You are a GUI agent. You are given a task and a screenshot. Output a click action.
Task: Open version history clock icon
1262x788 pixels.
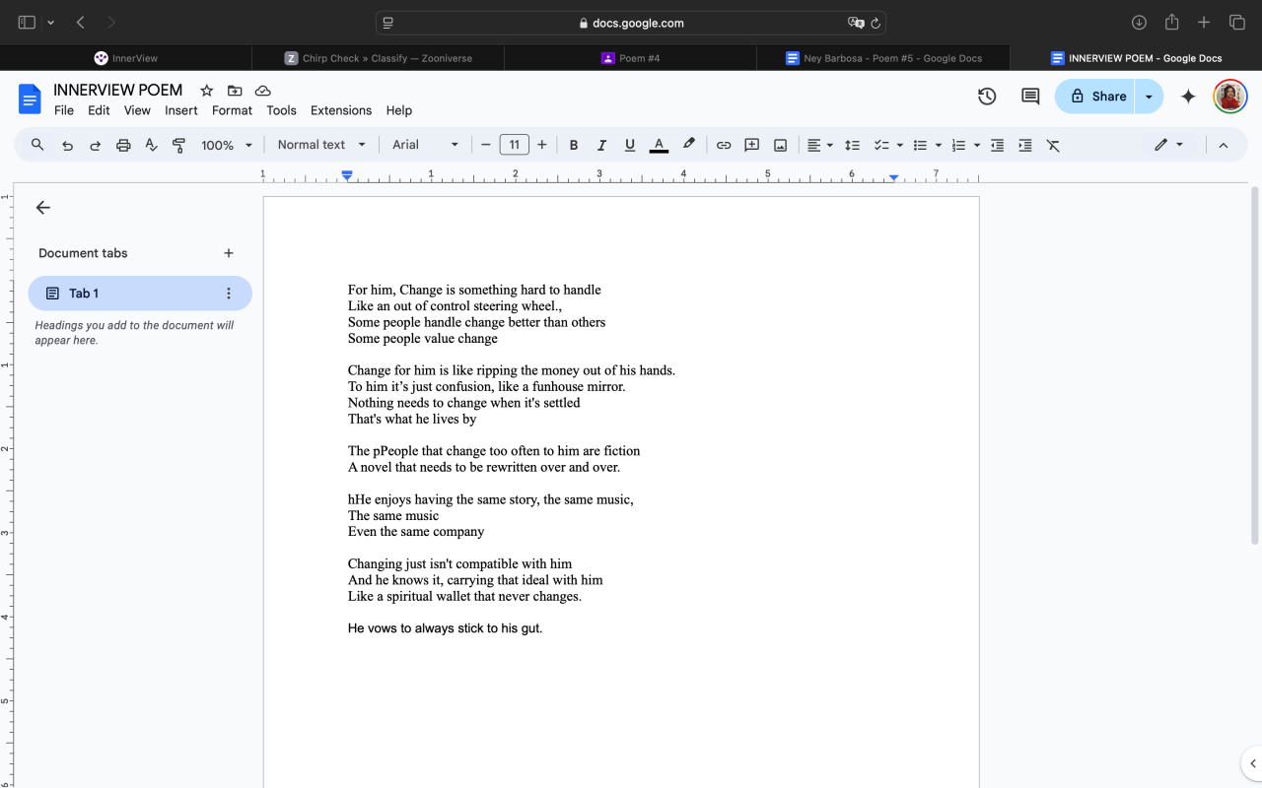tap(987, 97)
